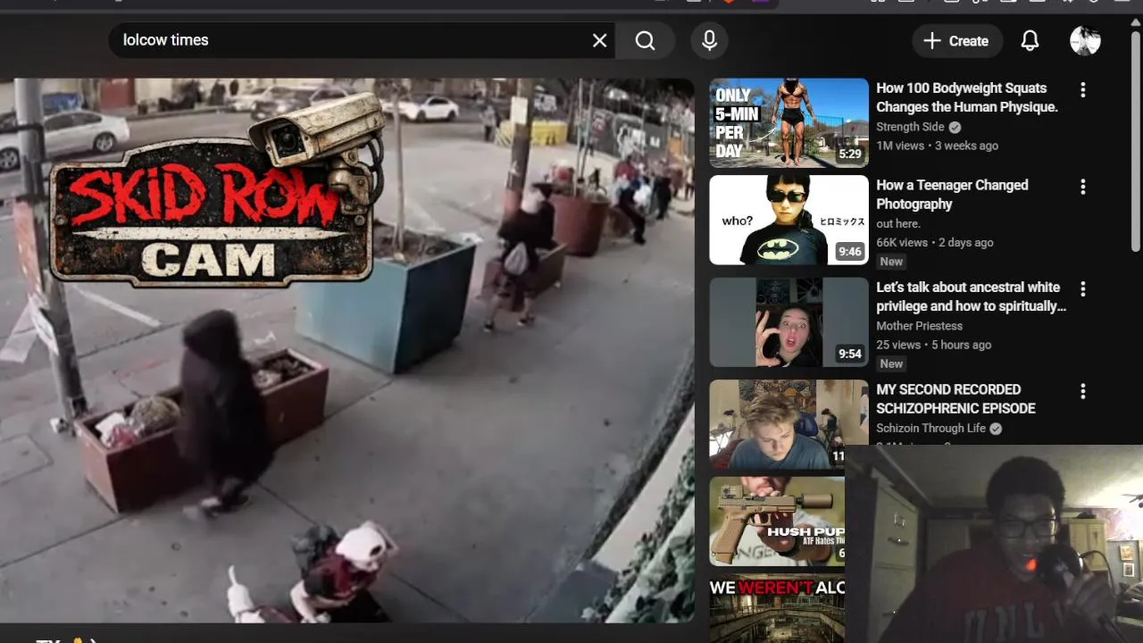Start voice search with microphone
Image resolution: width=1143 pixels, height=643 pixels.
coord(709,40)
